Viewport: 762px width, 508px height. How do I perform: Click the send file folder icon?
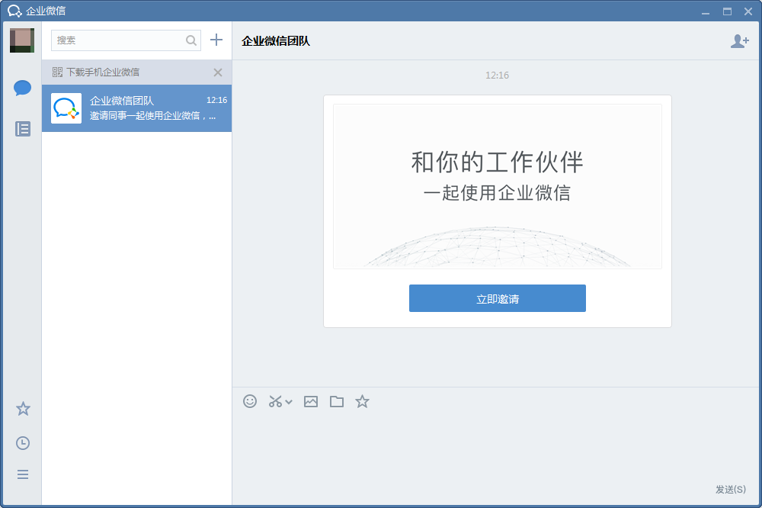[337, 401]
